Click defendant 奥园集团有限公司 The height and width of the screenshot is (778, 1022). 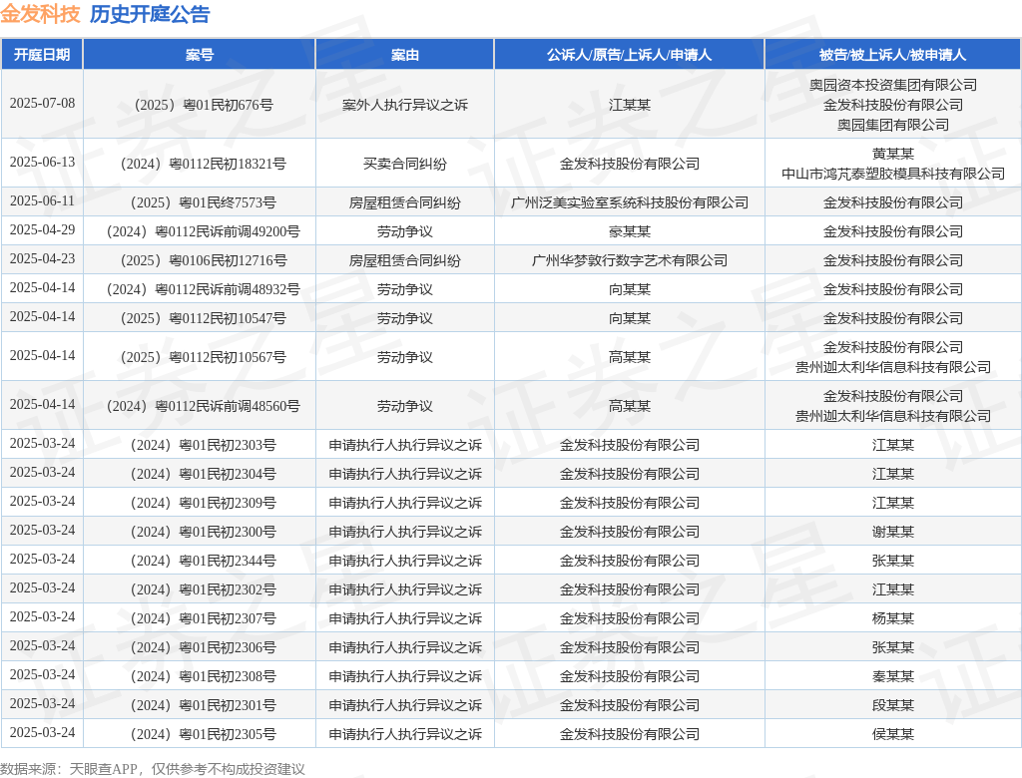893,125
